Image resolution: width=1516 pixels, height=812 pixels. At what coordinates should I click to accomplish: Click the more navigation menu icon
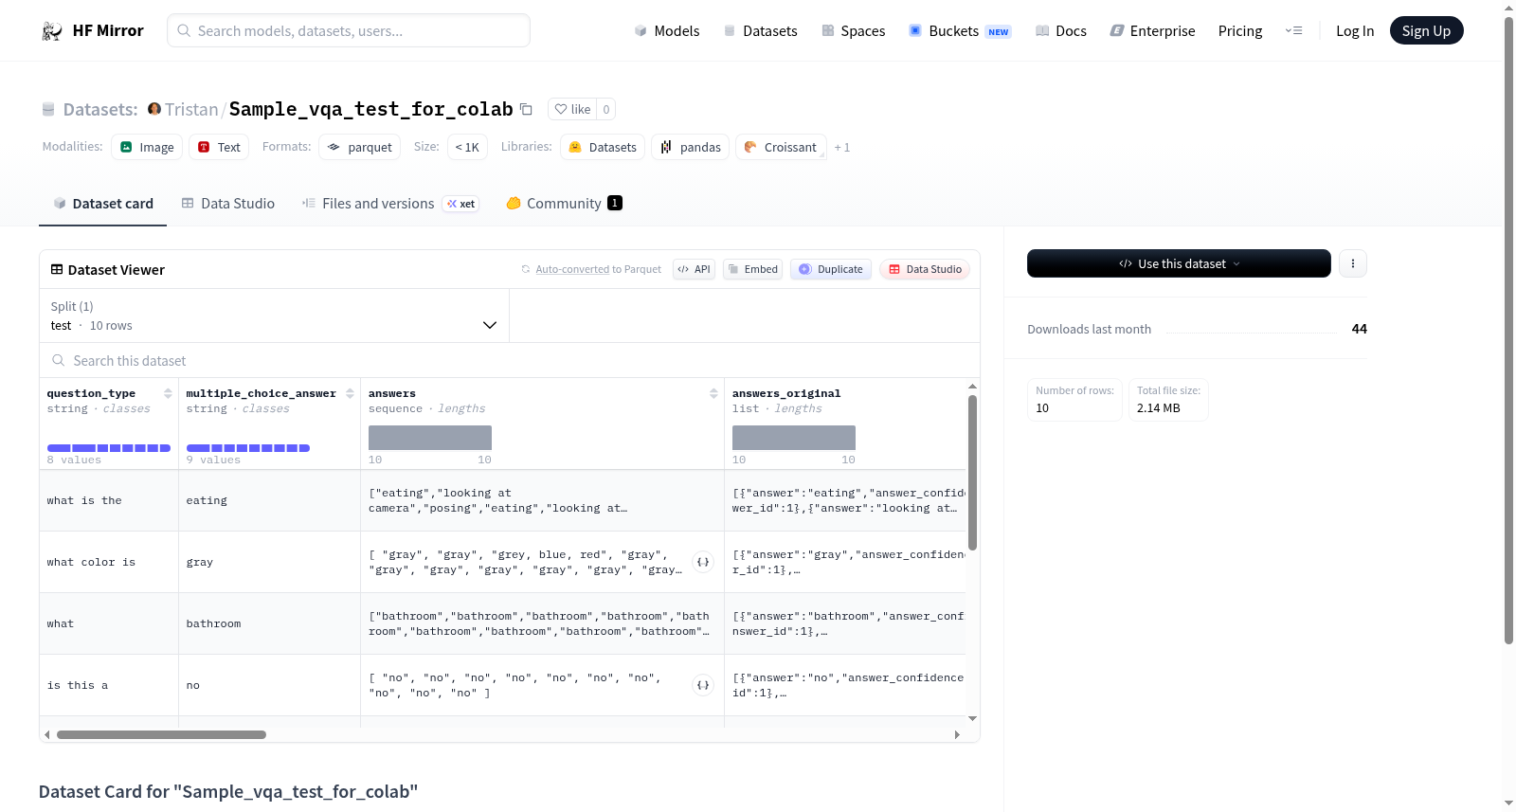coord(1293,31)
